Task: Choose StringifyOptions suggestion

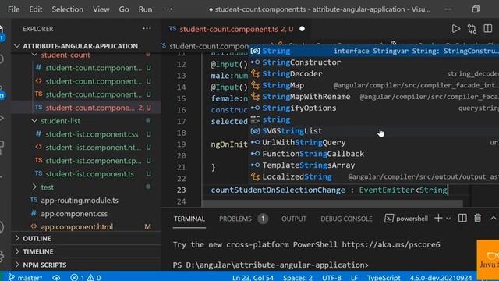Action: 373,108
